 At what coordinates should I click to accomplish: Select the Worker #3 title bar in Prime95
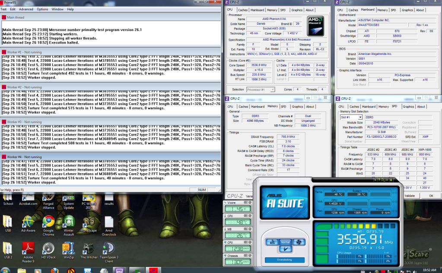pos(111,122)
